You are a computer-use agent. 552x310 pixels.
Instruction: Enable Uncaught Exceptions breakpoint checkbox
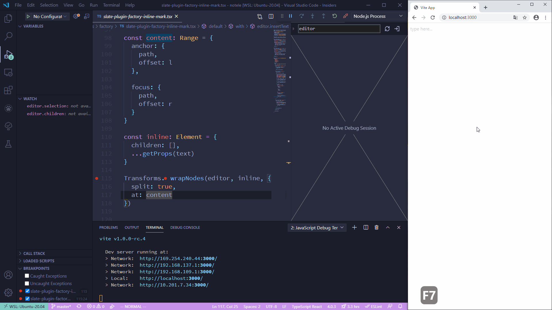point(27,283)
